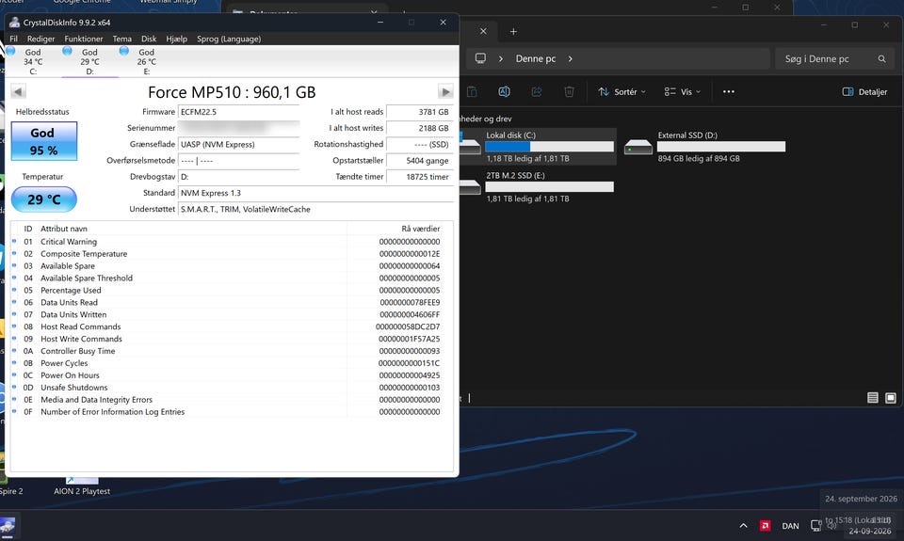Click the rename icon in Explorer toolbar
Image resolution: width=904 pixels, height=541 pixels.
tap(504, 91)
